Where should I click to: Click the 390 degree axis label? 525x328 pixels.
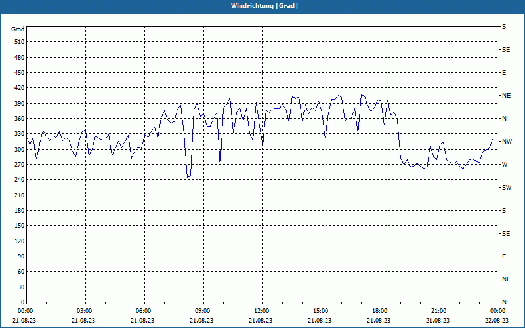[19, 104]
